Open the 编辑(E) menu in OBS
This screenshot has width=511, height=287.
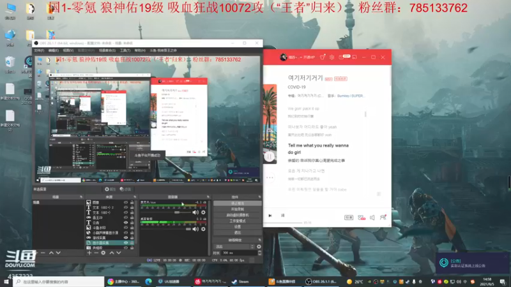pyautogui.click(x=54, y=50)
